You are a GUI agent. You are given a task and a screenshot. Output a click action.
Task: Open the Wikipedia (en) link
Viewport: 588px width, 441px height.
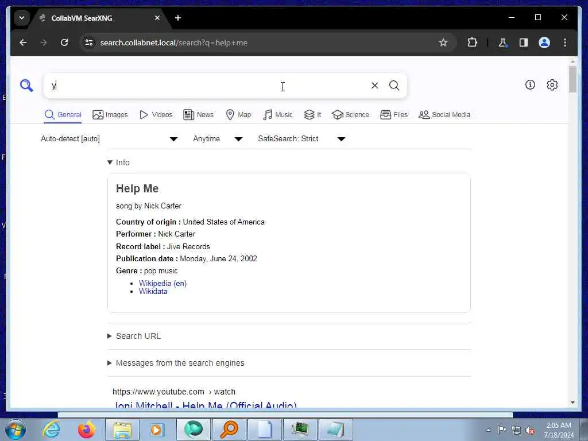point(163,283)
